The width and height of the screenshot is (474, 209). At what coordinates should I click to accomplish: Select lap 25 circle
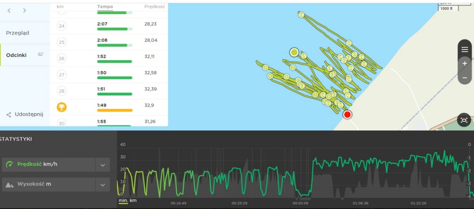[61, 42]
